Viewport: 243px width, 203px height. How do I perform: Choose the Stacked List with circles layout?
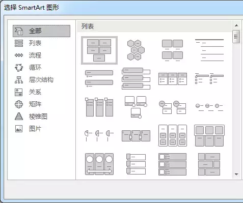(173, 107)
